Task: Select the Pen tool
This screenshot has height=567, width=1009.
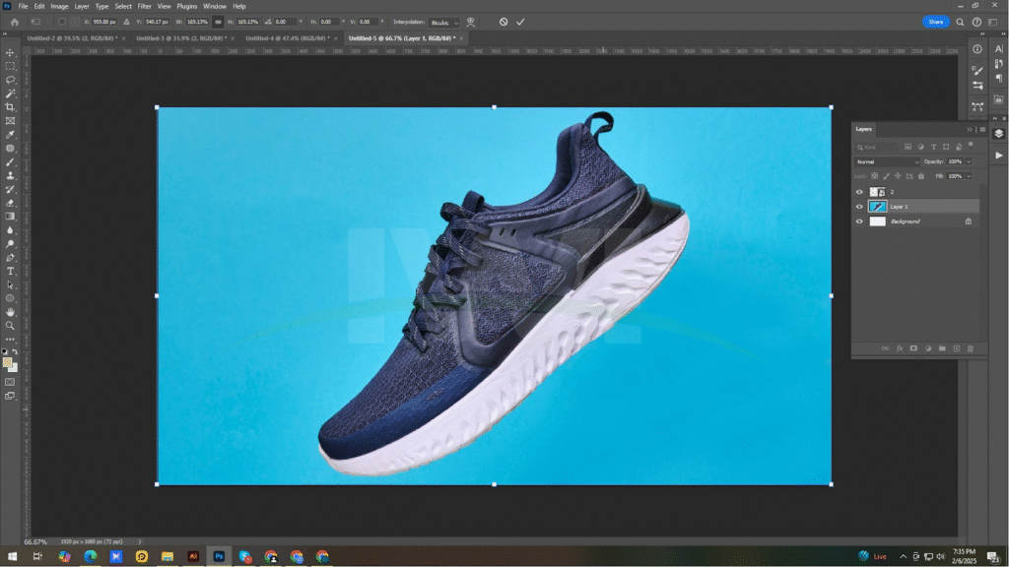Action: (10, 258)
